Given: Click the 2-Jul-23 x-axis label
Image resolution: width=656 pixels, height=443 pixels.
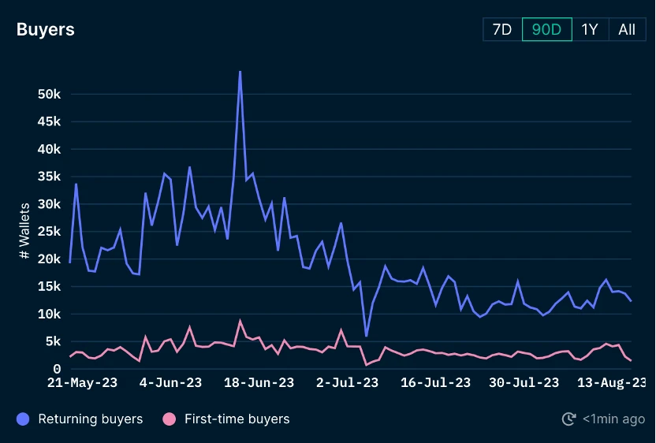Looking at the screenshot, I should coord(347,383).
